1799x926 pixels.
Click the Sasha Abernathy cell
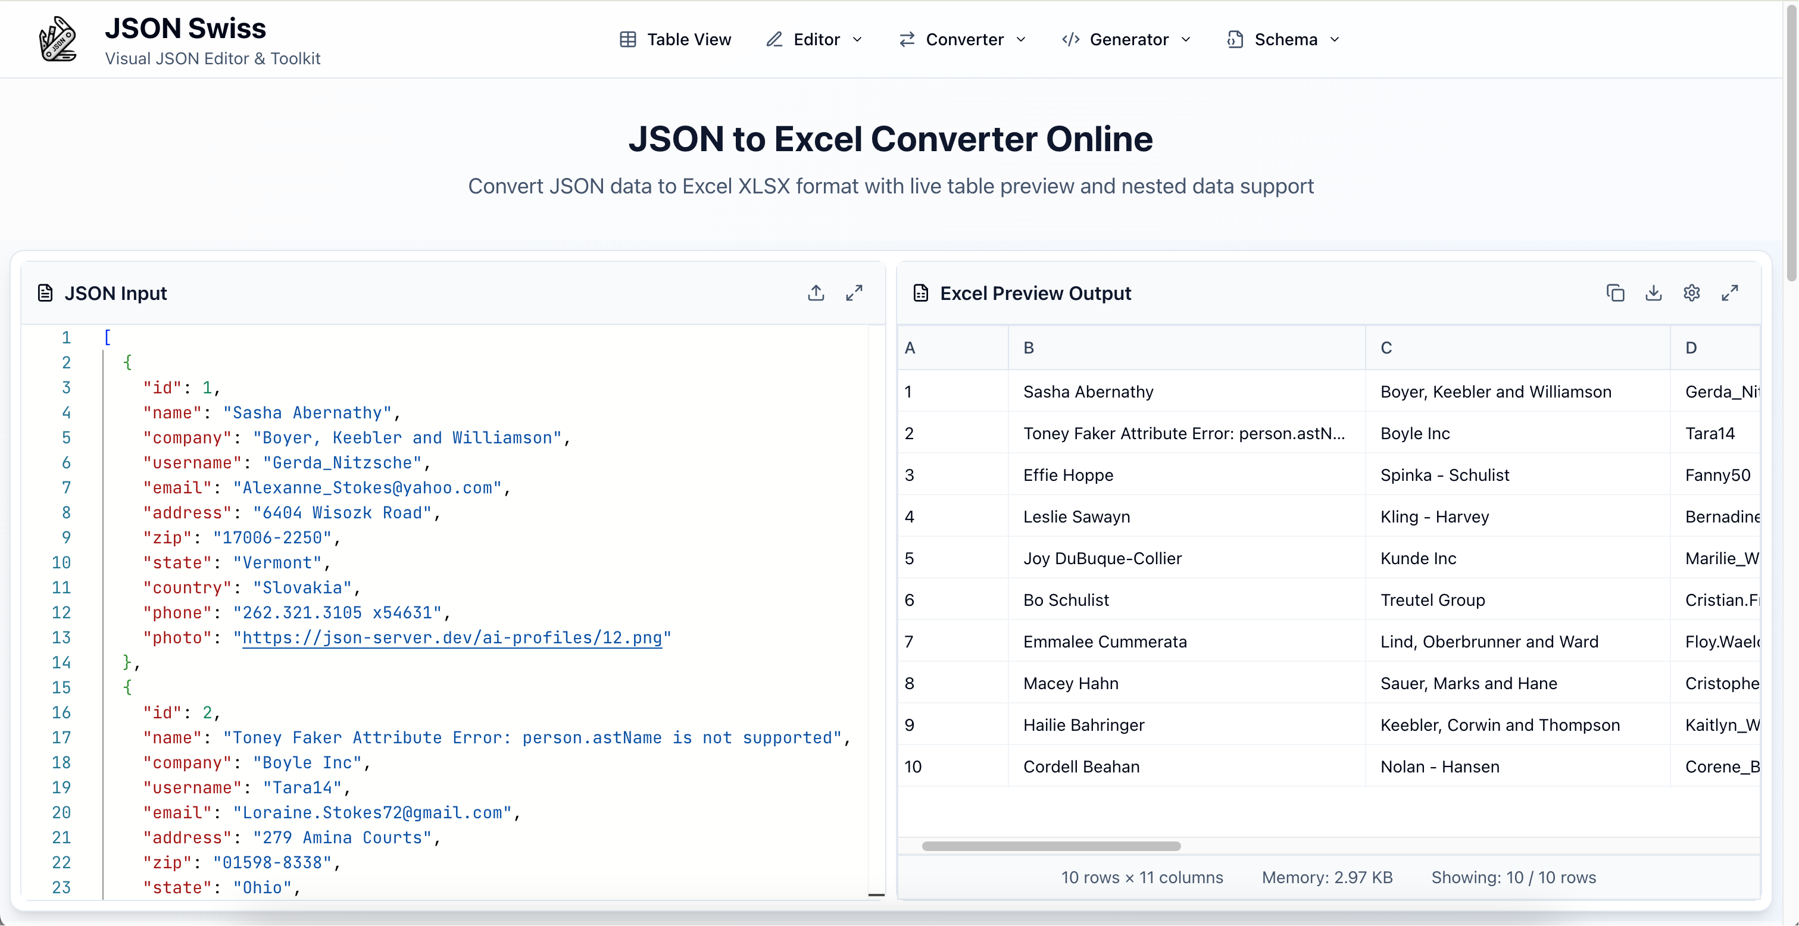1088,392
